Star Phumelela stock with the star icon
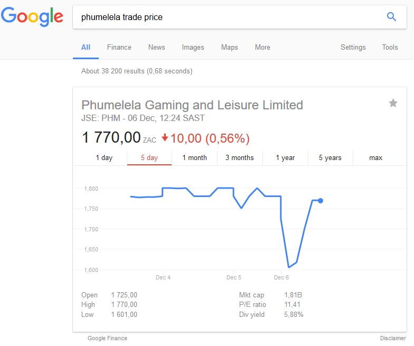The image size is (414, 346). pos(393,103)
